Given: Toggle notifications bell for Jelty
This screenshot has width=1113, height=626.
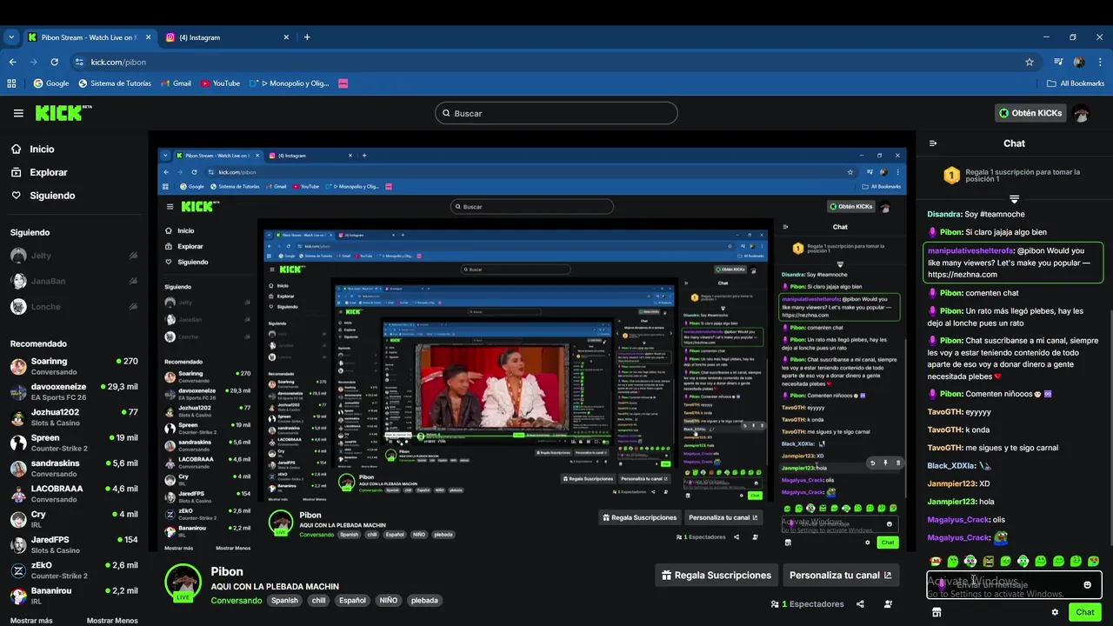Looking at the screenshot, I should [133, 256].
